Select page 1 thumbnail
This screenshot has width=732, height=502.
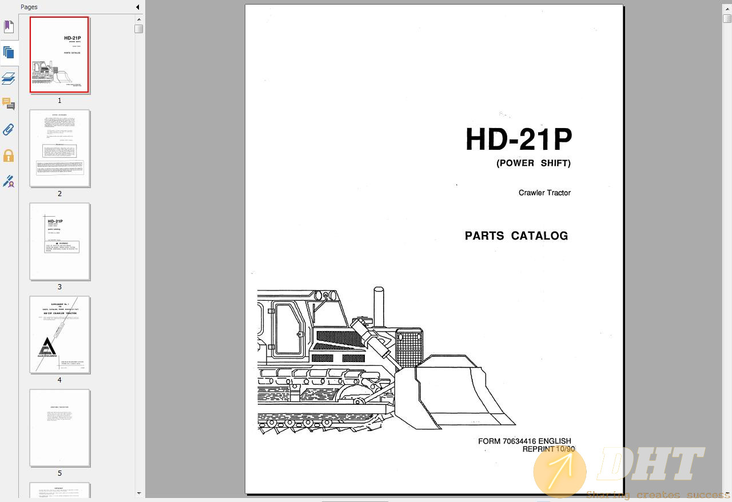pyautogui.click(x=59, y=54)
